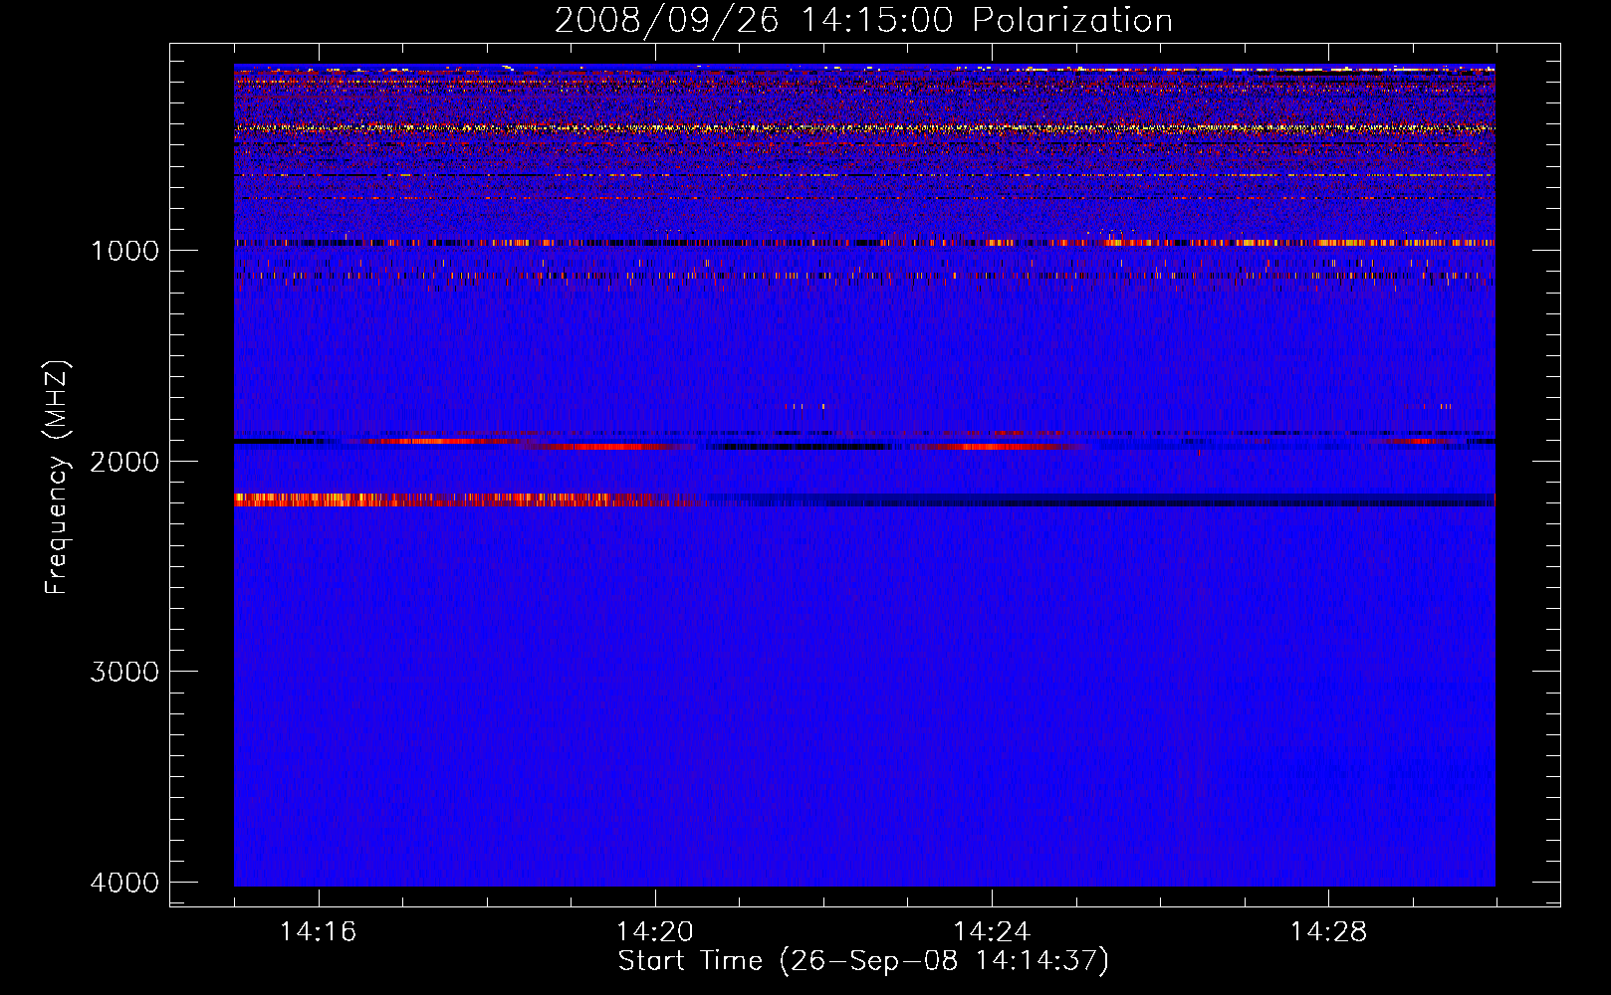Image resolution: width=1611 pixels, height=995 pixels.
Task: Click the plot title '2008/09/26 14:15:00 Polarization'
Action: pos(863,20)
